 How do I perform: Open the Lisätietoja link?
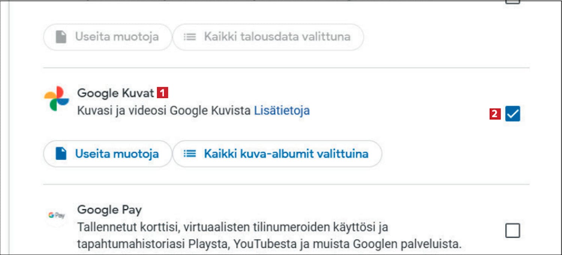pos(282,111)
